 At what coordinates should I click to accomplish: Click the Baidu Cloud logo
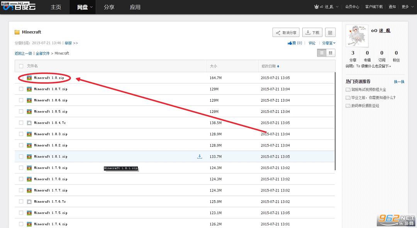click(19, 7)
